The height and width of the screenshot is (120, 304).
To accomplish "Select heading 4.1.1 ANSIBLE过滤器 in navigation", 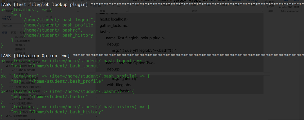I will tap(24, 70).
